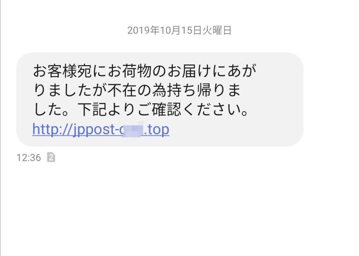Select the received message bubble
Viewport: 359px width, 256px height.
[160, 99]
